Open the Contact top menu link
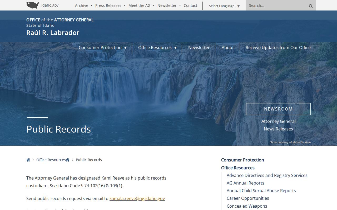The width and height of the screenshot is (337, 210). pos(190,6)
